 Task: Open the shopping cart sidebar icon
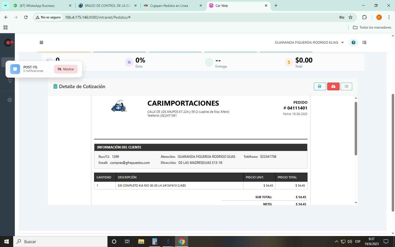point(10,81)
